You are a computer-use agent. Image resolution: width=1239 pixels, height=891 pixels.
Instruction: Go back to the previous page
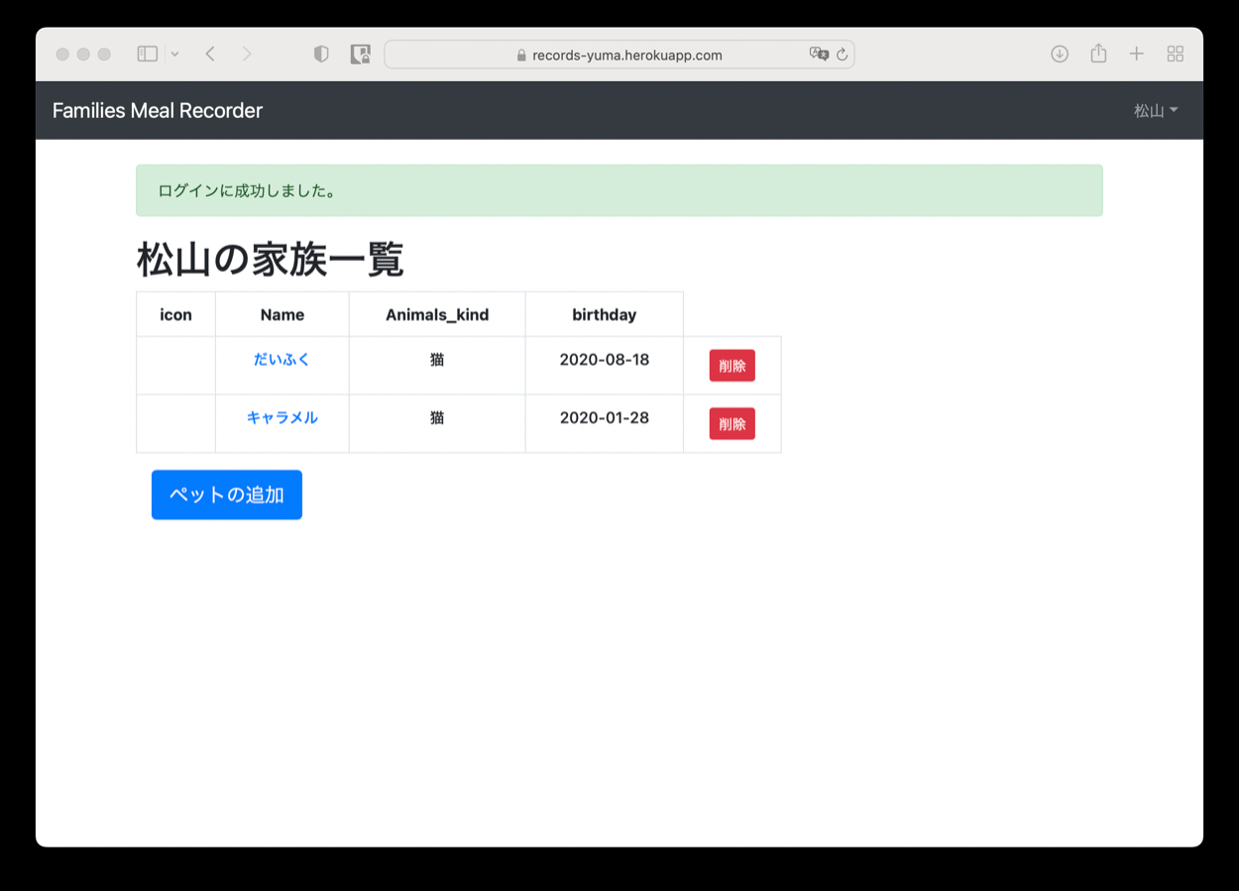click(210, 55)
